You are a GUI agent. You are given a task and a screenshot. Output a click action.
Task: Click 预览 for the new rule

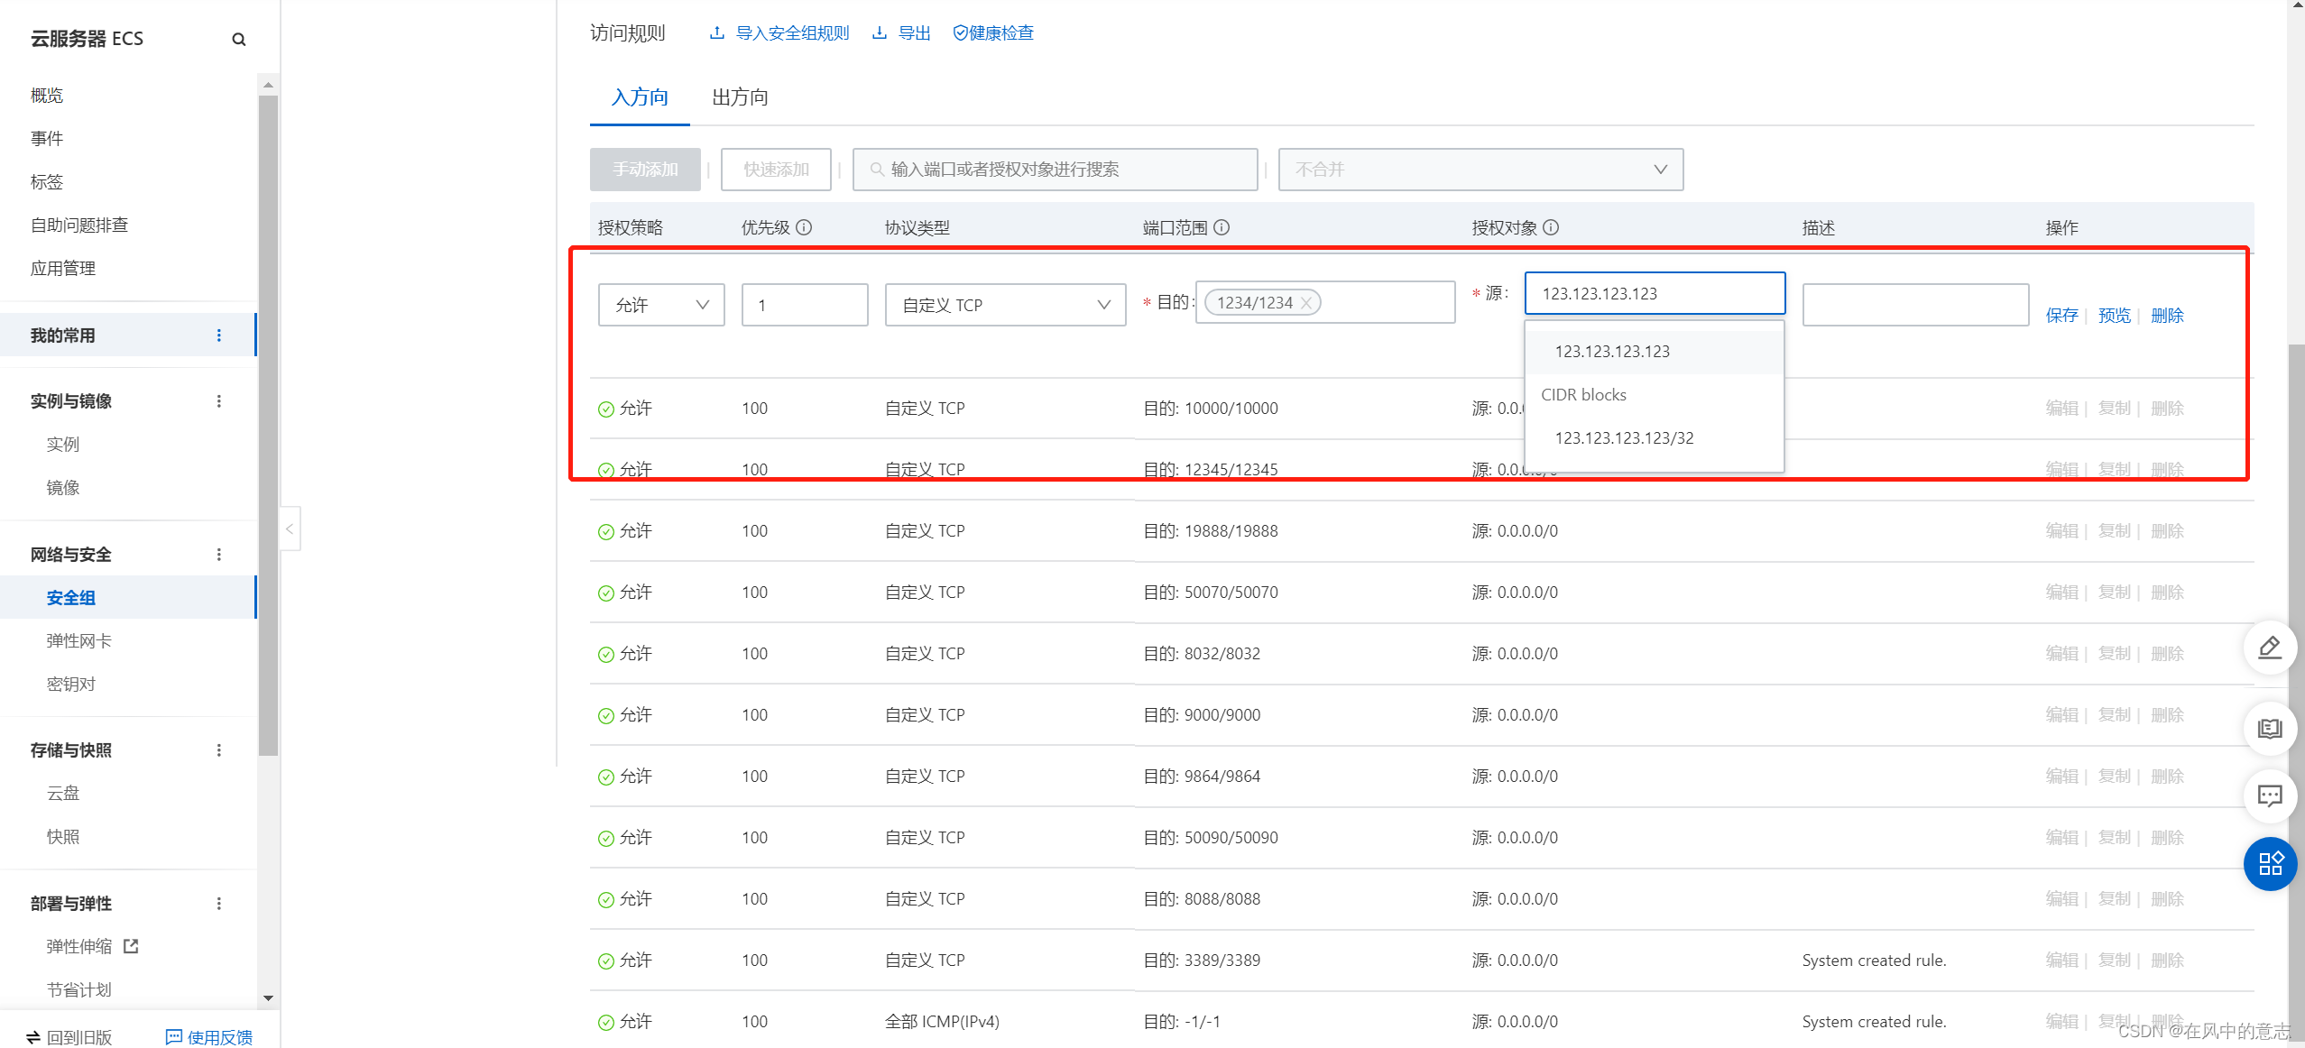(2114, 316)
